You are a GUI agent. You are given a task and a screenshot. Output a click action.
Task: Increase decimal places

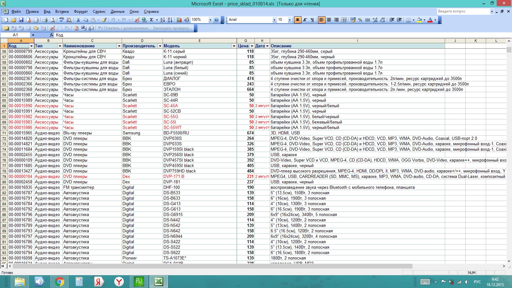pos(375,20)
